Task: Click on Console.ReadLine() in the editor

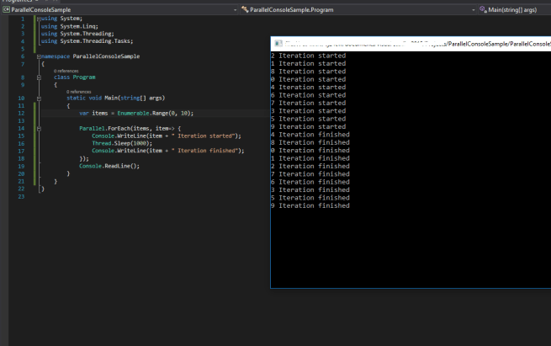Action: click(109, 166)
